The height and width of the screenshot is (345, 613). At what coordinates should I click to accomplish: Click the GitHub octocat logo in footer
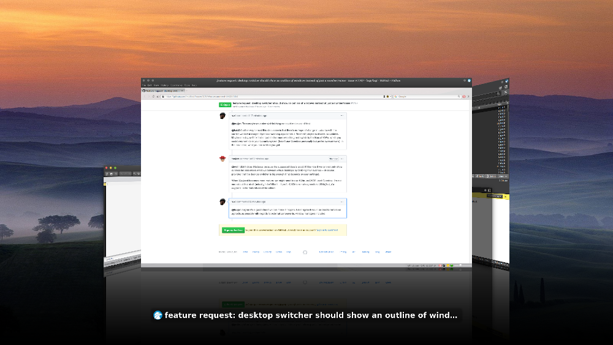pos(305,252)
